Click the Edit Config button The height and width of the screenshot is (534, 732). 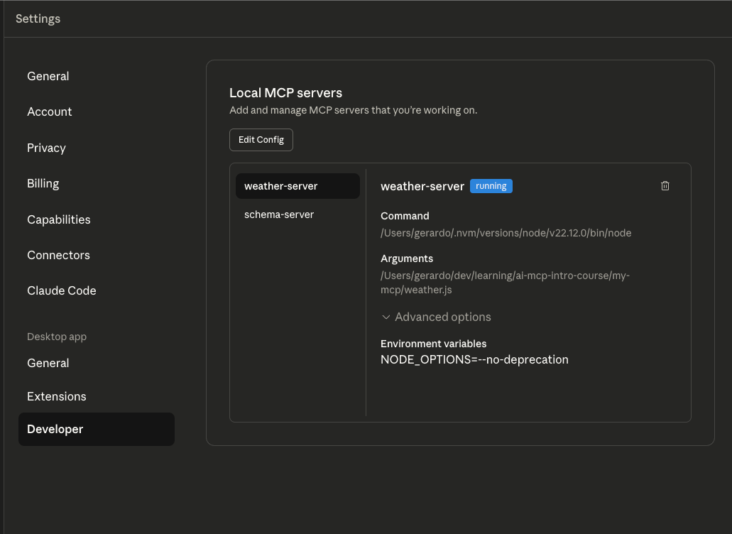(261, 139)
